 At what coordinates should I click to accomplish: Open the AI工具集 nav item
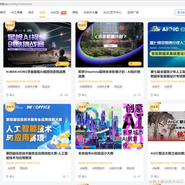tap(17, 12)
